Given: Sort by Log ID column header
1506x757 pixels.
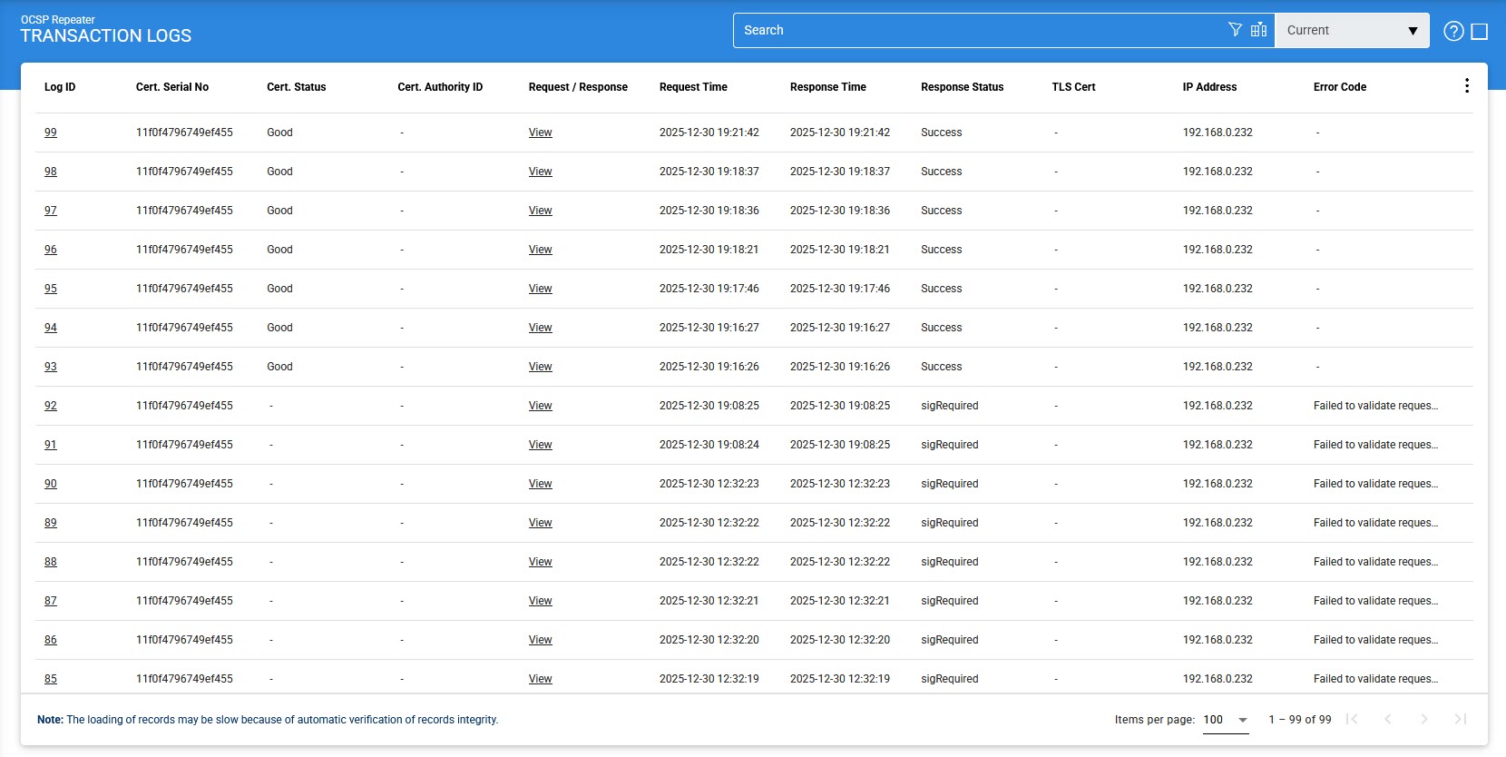Looking at the screenshot, I should (60, 87).
